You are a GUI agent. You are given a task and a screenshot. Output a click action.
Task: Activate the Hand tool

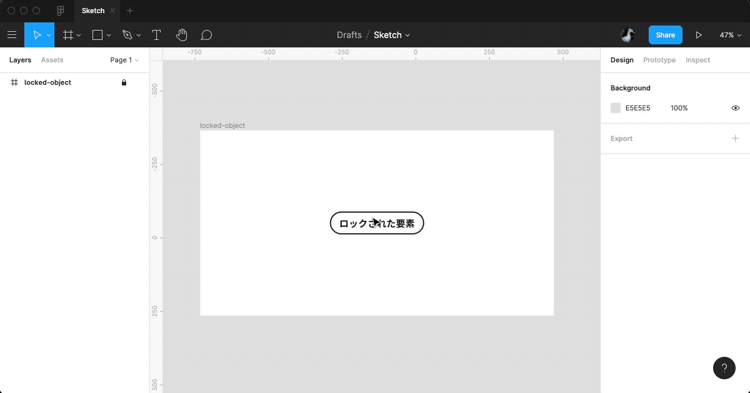(x=181, y=36)
